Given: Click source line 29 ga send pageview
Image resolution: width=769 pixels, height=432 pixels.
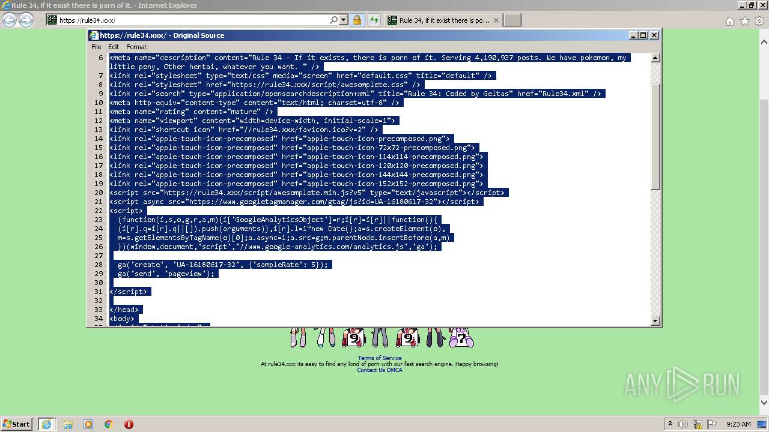Looking at the screenshot, I should tap(166, 274).
